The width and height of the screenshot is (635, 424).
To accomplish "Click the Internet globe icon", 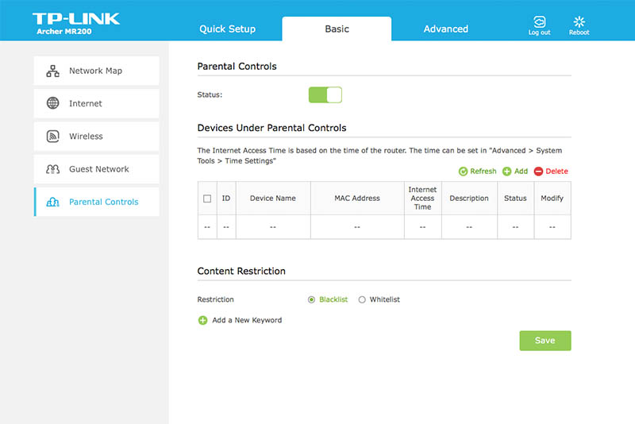I will coord(52,103).
